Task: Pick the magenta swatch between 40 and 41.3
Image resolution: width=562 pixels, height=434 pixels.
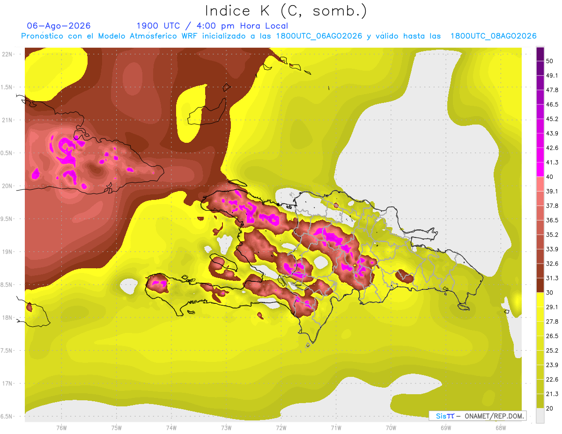Action: pyautogui.click(x=540, y=169)
